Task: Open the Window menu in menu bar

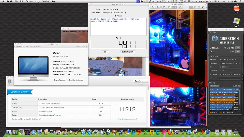Action: [x=46, y=1]
